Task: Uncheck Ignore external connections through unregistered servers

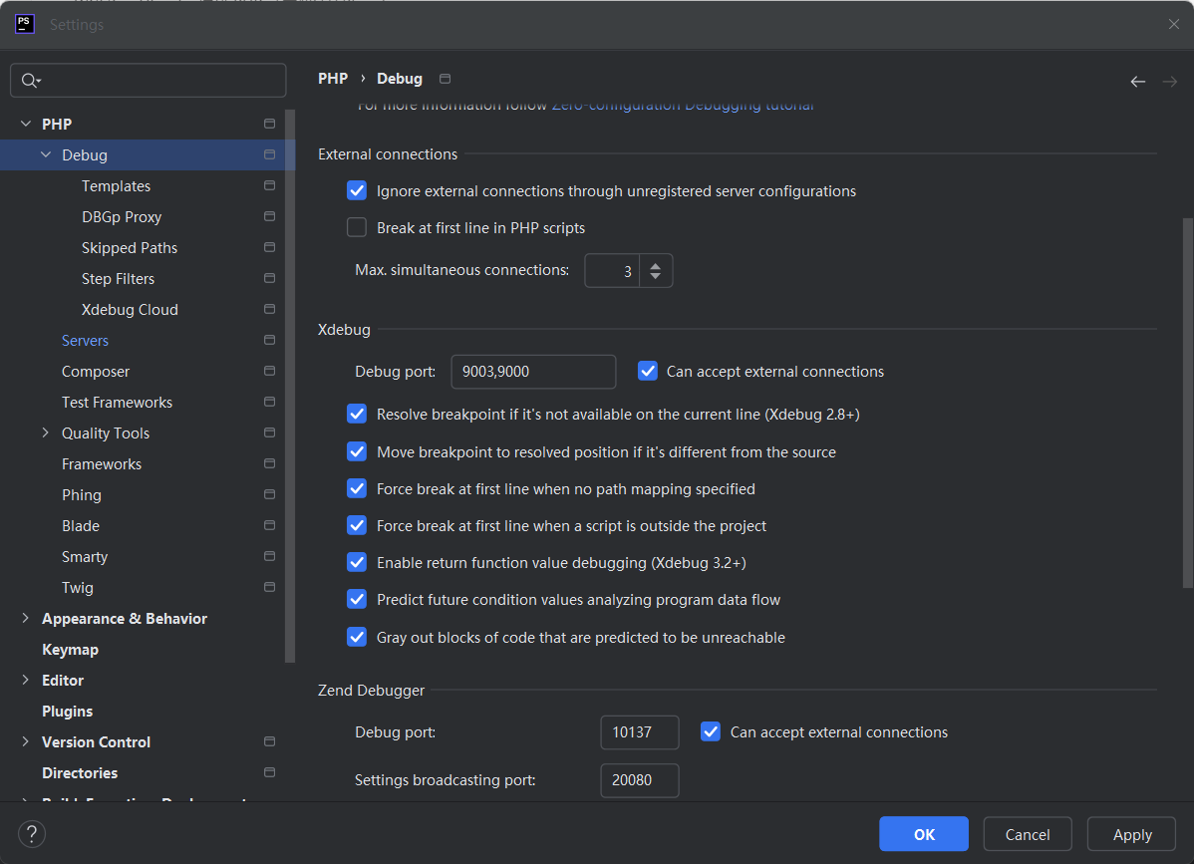Action: tap(357, 190)
